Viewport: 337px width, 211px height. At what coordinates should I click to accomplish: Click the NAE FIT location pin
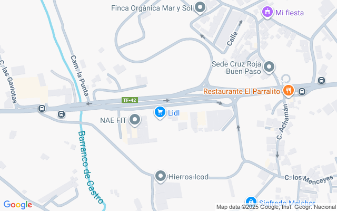pyautogui.click(x=135, y=120)
